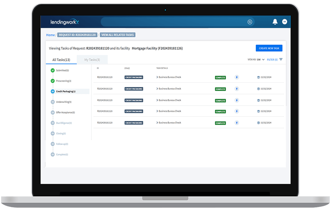Open the user avatar menu
This screenshot has width=331, height=211.
point(285,22)
